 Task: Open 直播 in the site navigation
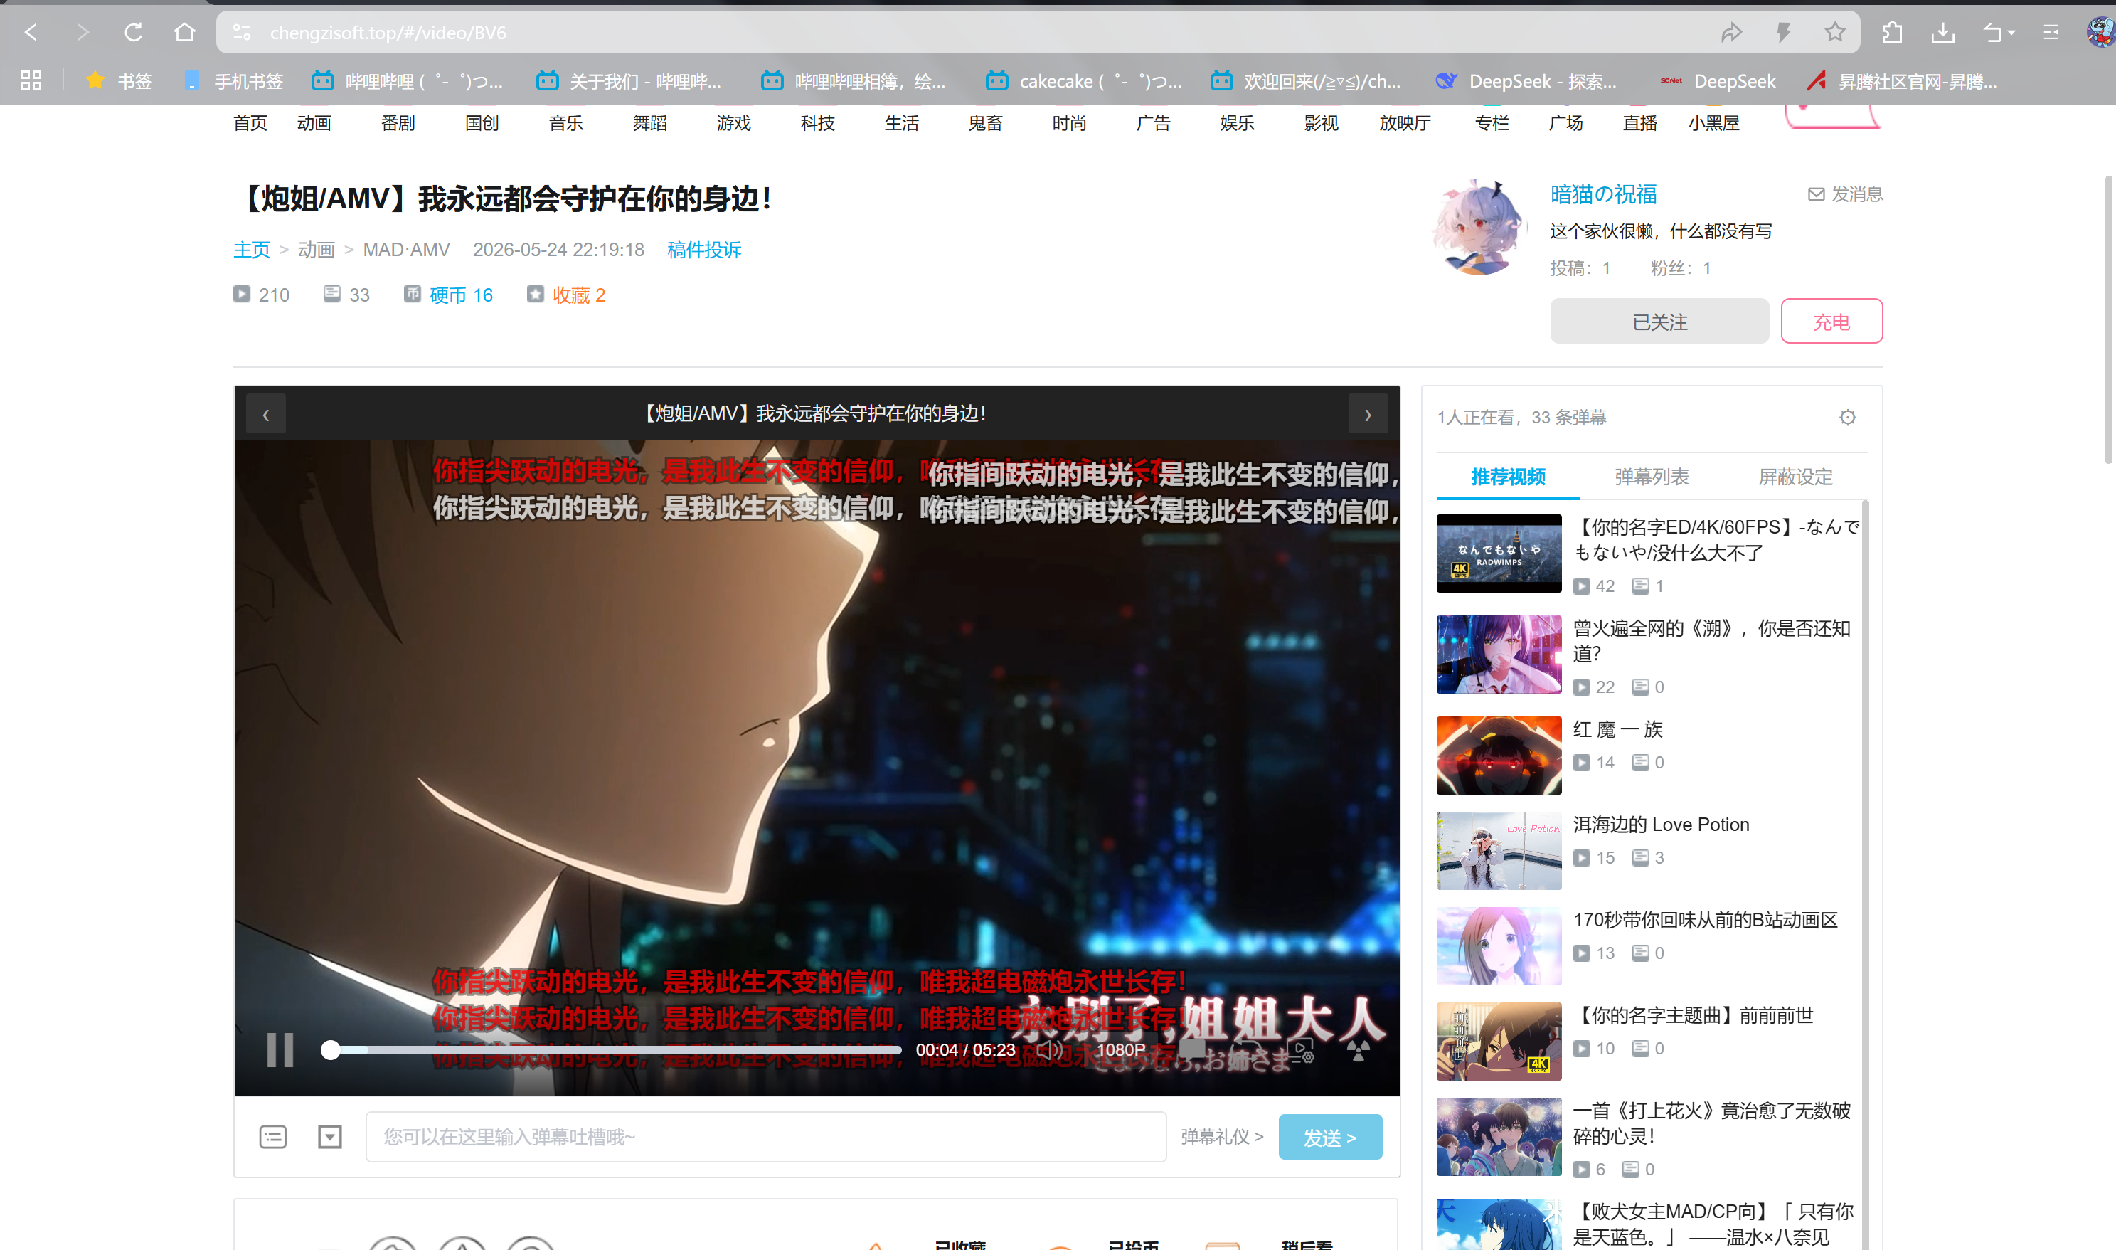click(x=1640, y=124)
